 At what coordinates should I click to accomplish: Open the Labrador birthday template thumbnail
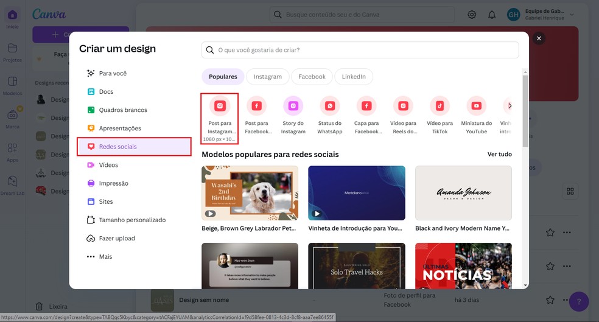click(250, 193)
